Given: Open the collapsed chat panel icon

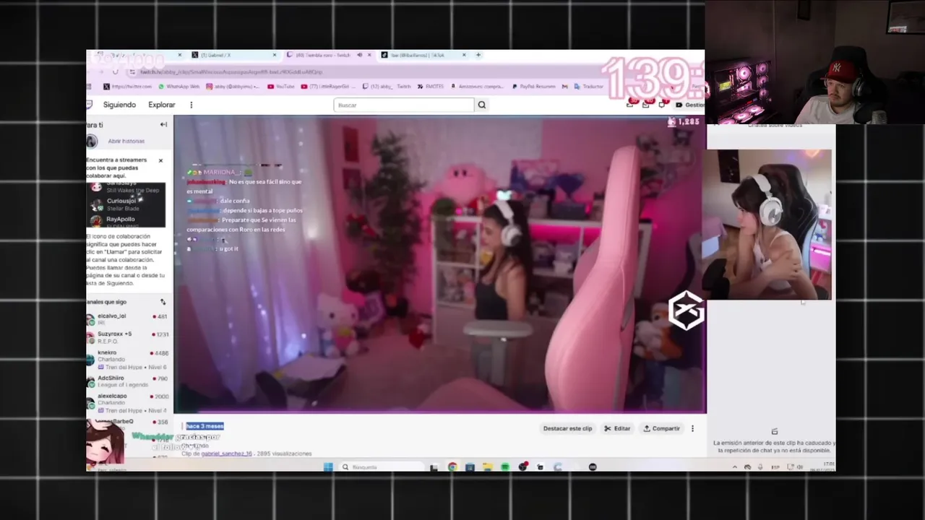Looking at the screenshot, I should [774, 431].
